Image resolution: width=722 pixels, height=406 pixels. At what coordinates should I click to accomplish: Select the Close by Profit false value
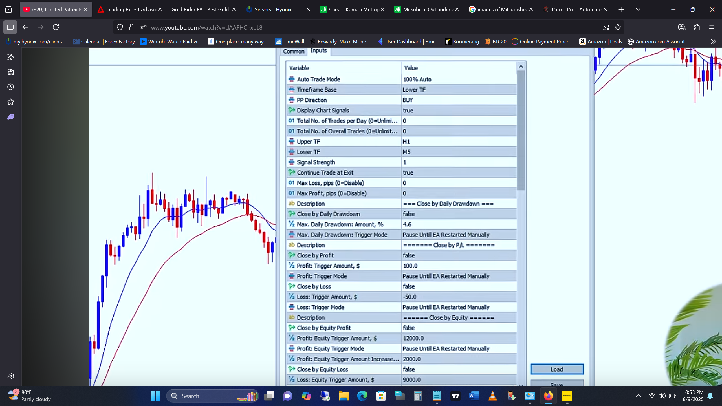pyautogui.click(x=459, y=255)
